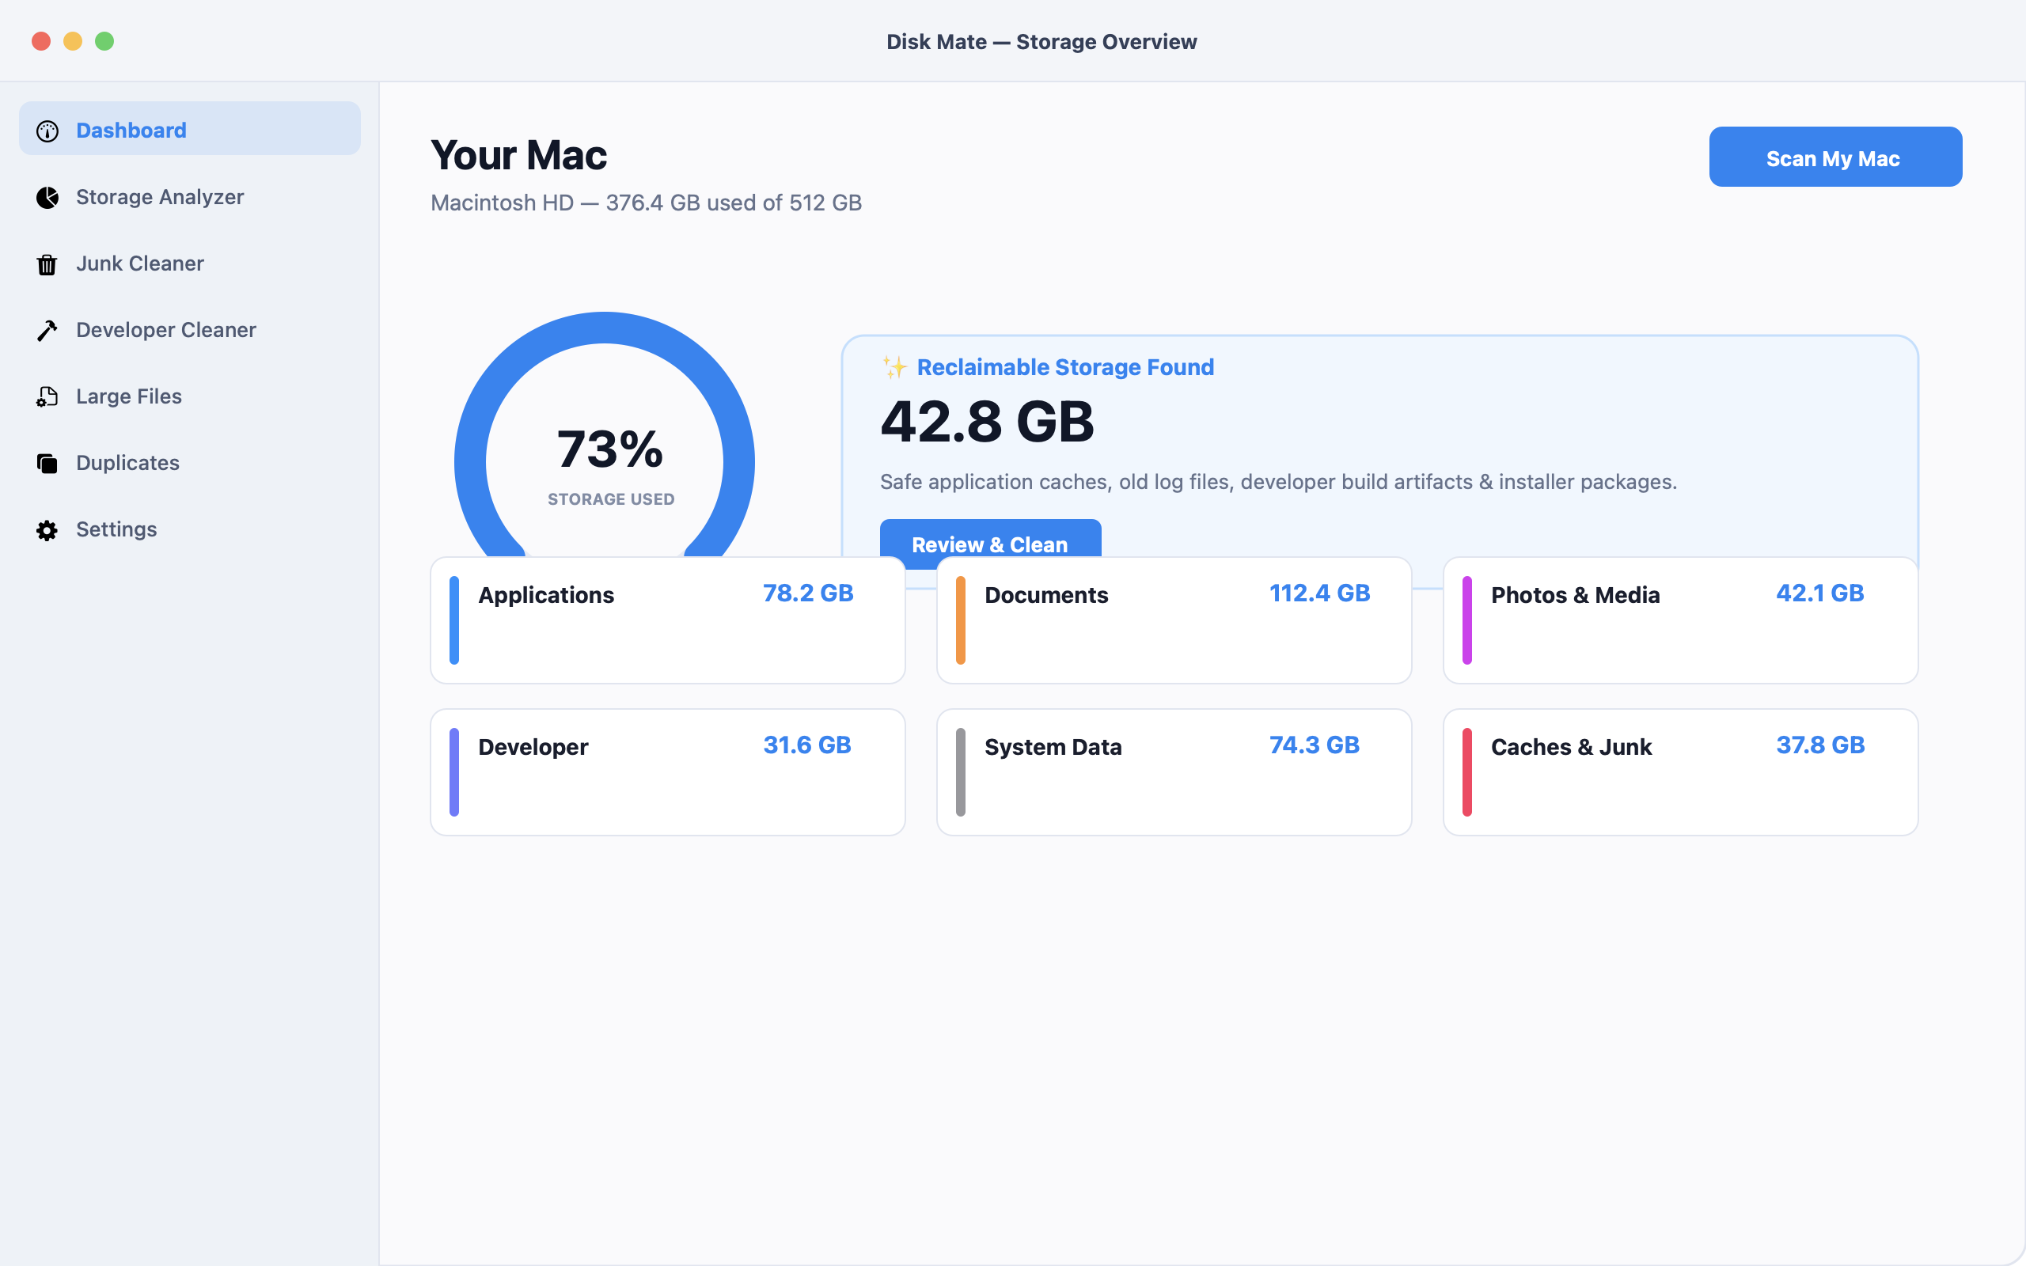
Task: Open Settings from the sidebar
Action: pos(190,529)
